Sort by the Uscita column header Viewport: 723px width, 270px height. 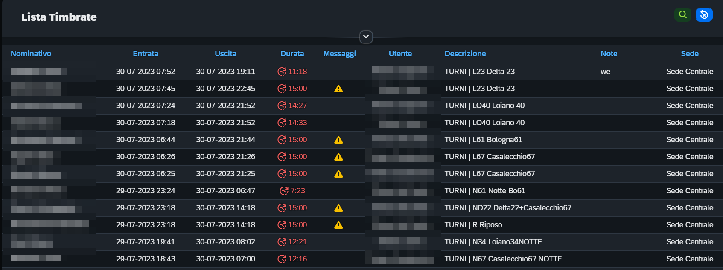(225, 54)
